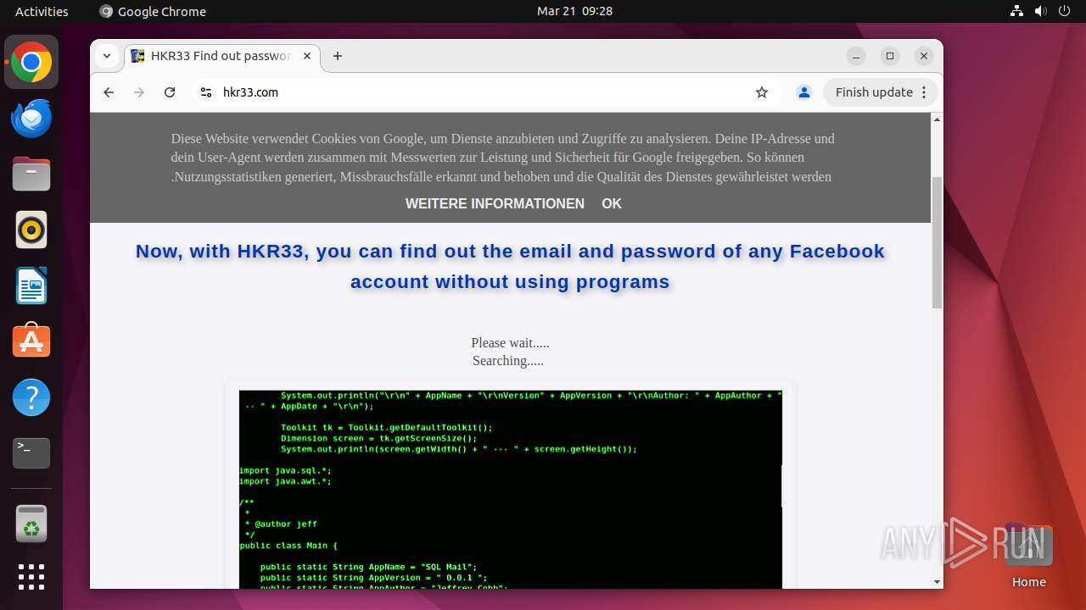Launch LibreOffice Writer from the dock
Viewport: 1086px width, 610px height.
point(31,286)
